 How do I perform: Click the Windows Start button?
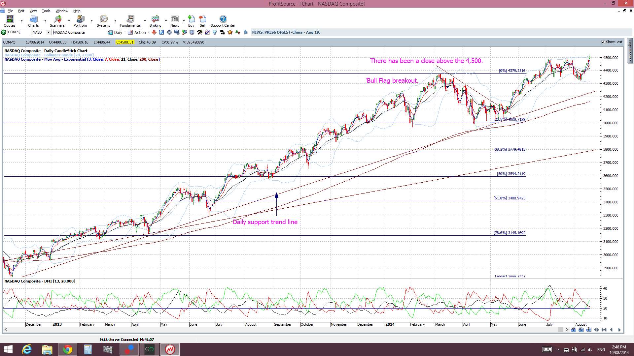click(8, 349)
